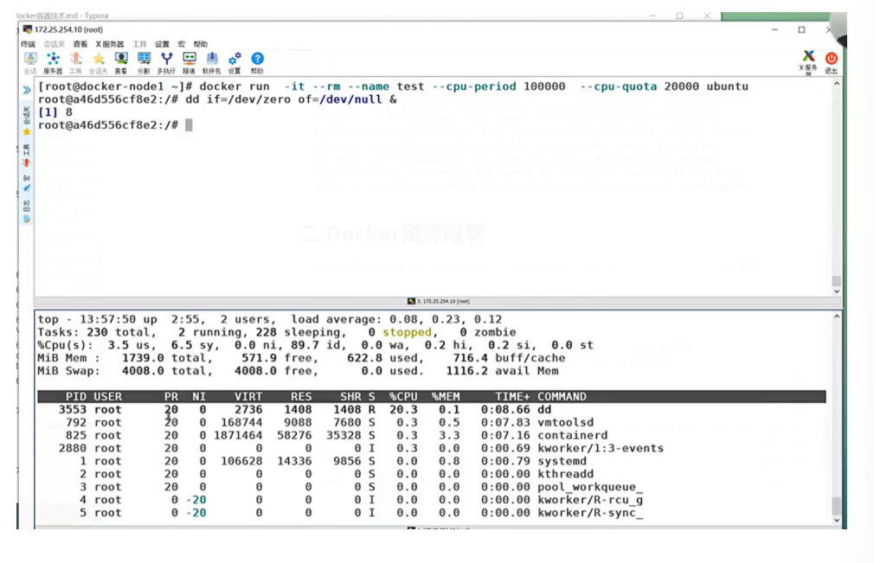Open the 宏 menu
The height and width of the screenshot is (563, 874).
[x=181, y=44]
